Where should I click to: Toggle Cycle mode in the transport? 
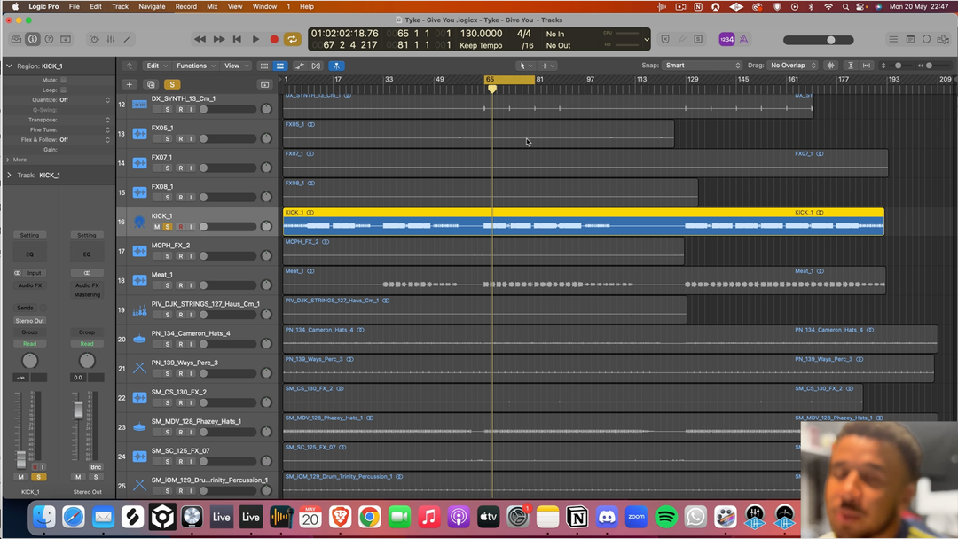pos(292,39)
